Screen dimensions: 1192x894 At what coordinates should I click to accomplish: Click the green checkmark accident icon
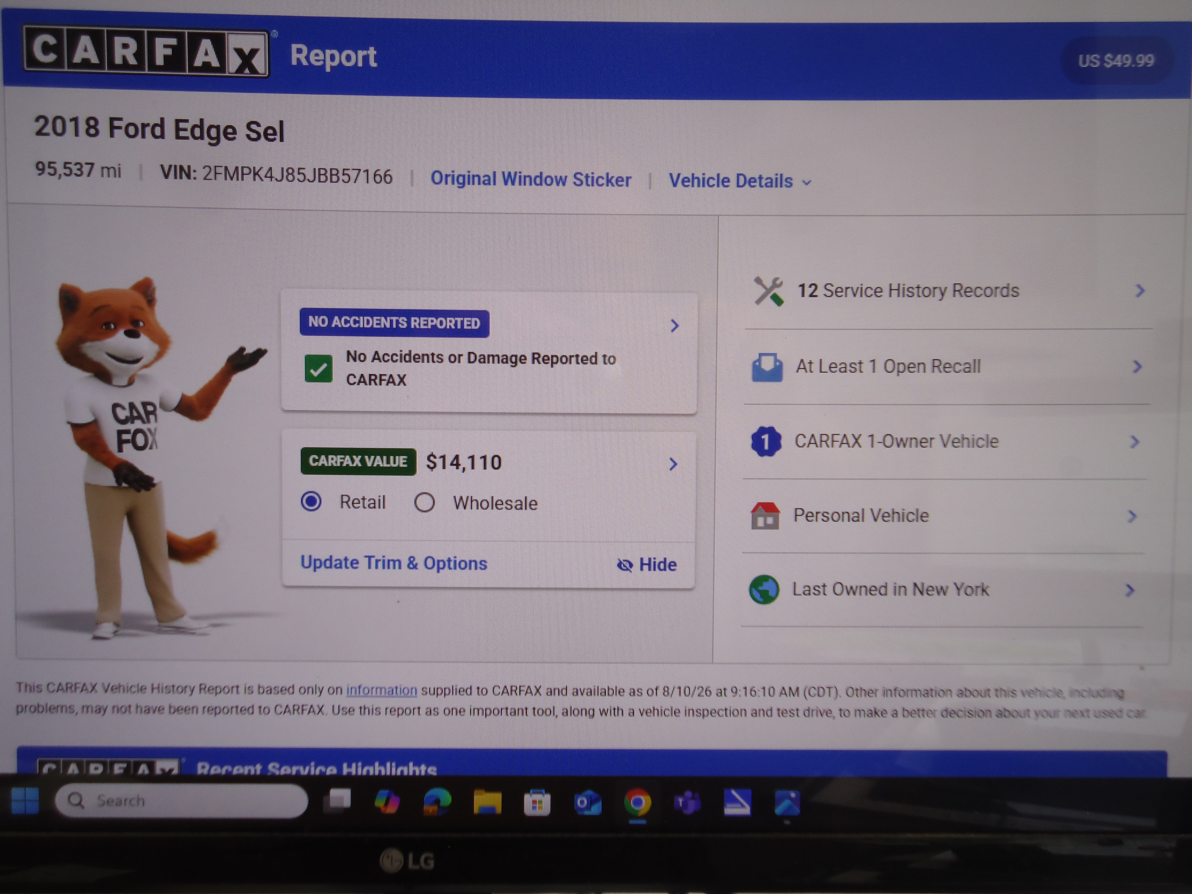pos(318,369)
